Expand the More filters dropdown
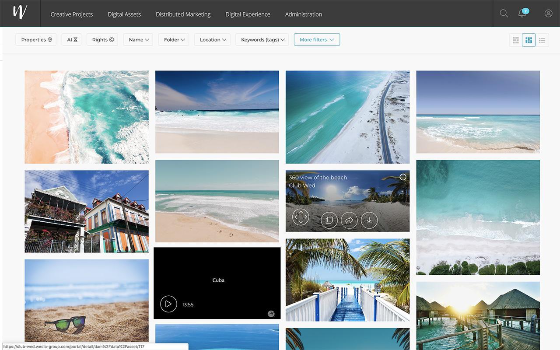 (316, 39)
